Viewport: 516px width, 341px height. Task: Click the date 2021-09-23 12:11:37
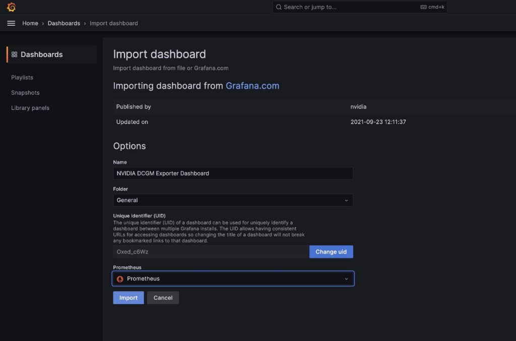point(378,122)
